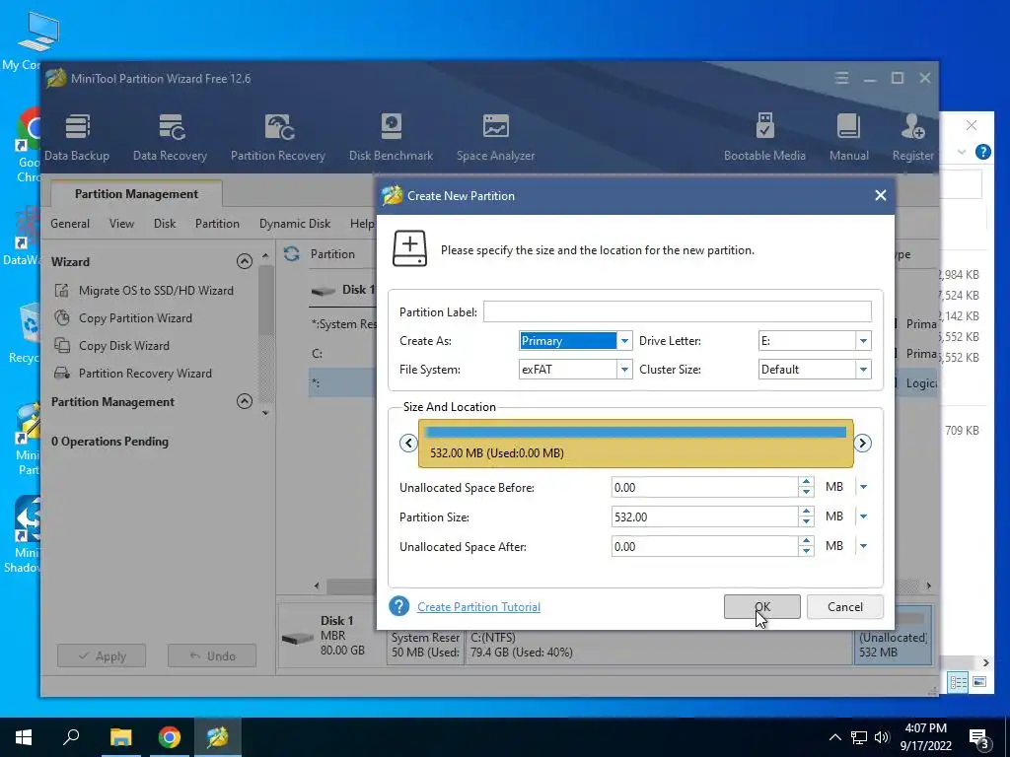This screenshot has width=1010, height=757.
Task: Increase Unallocated Space Before with up spinner
Action: (x=806, y=481)
